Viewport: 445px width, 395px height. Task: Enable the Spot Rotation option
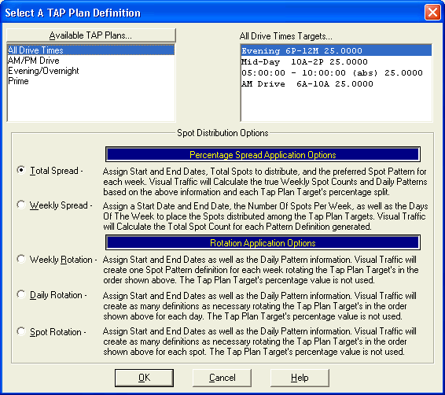point(21,331)
